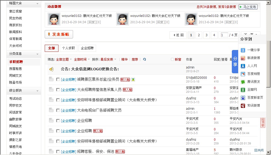Go to page 4
271x155 pixels.
214,35
